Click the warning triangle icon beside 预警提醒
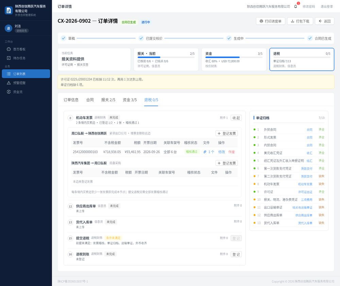 pos(9,83)
